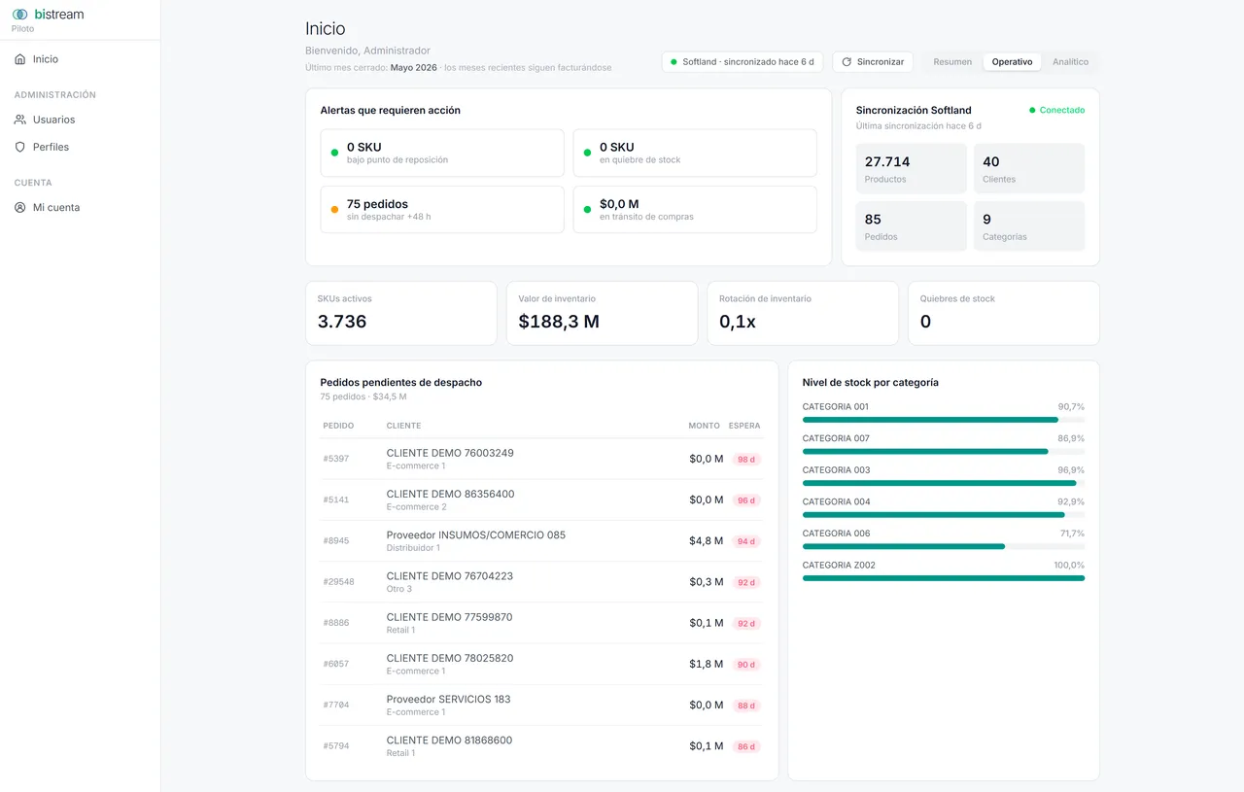1244x792 pixels.
Task: Click the 90 d wait badge
Action: [746, 665]
